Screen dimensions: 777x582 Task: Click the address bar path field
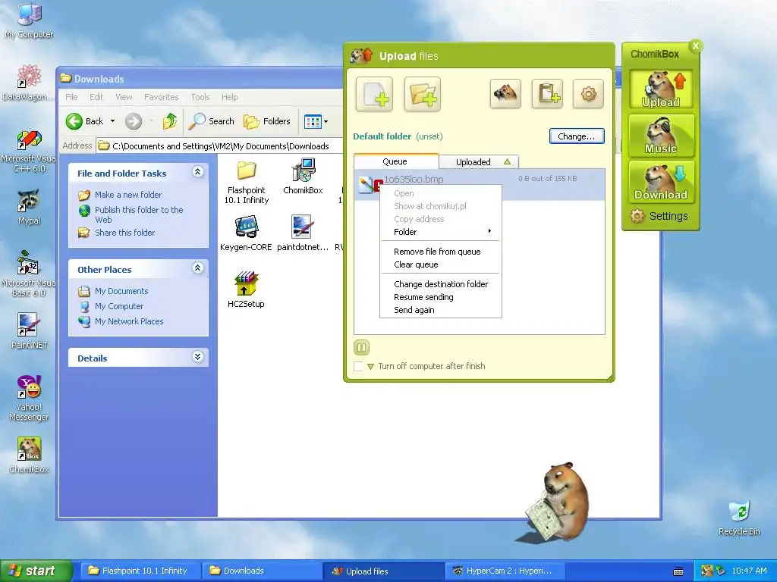click(x=219, y=146)
